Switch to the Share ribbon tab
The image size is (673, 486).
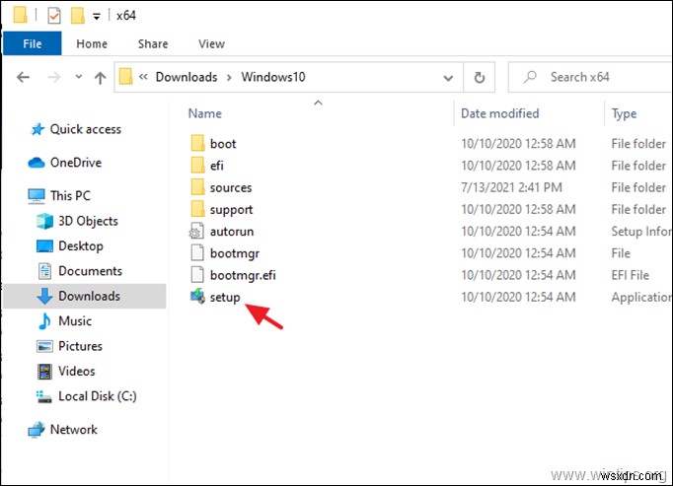click(x=153, y=43)
